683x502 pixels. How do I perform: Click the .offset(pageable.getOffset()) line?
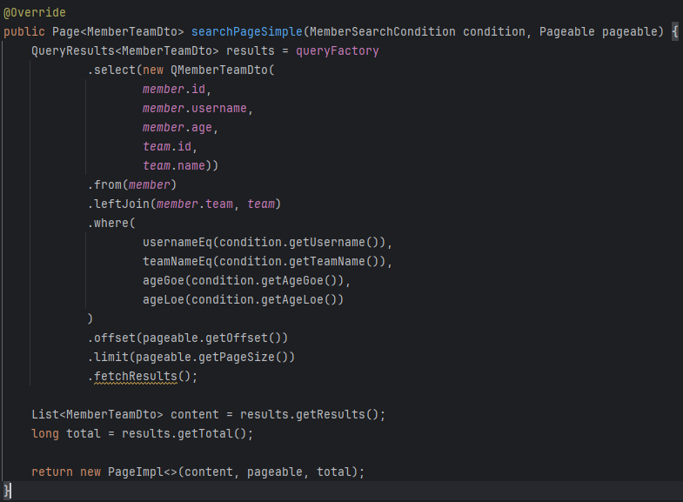(x=188, y=338)
